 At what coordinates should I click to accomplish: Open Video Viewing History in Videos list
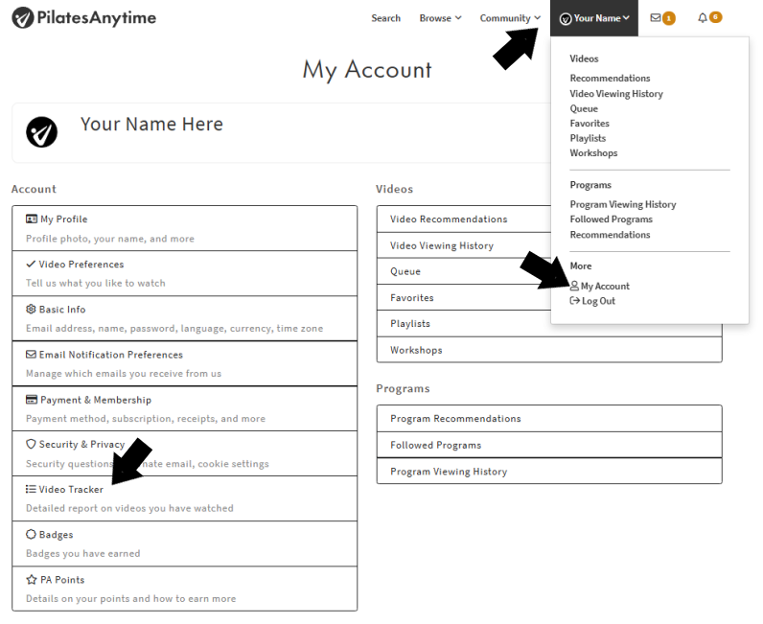(463, 245)
